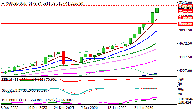Click the 4897.00 price axis value

point(185,30)
